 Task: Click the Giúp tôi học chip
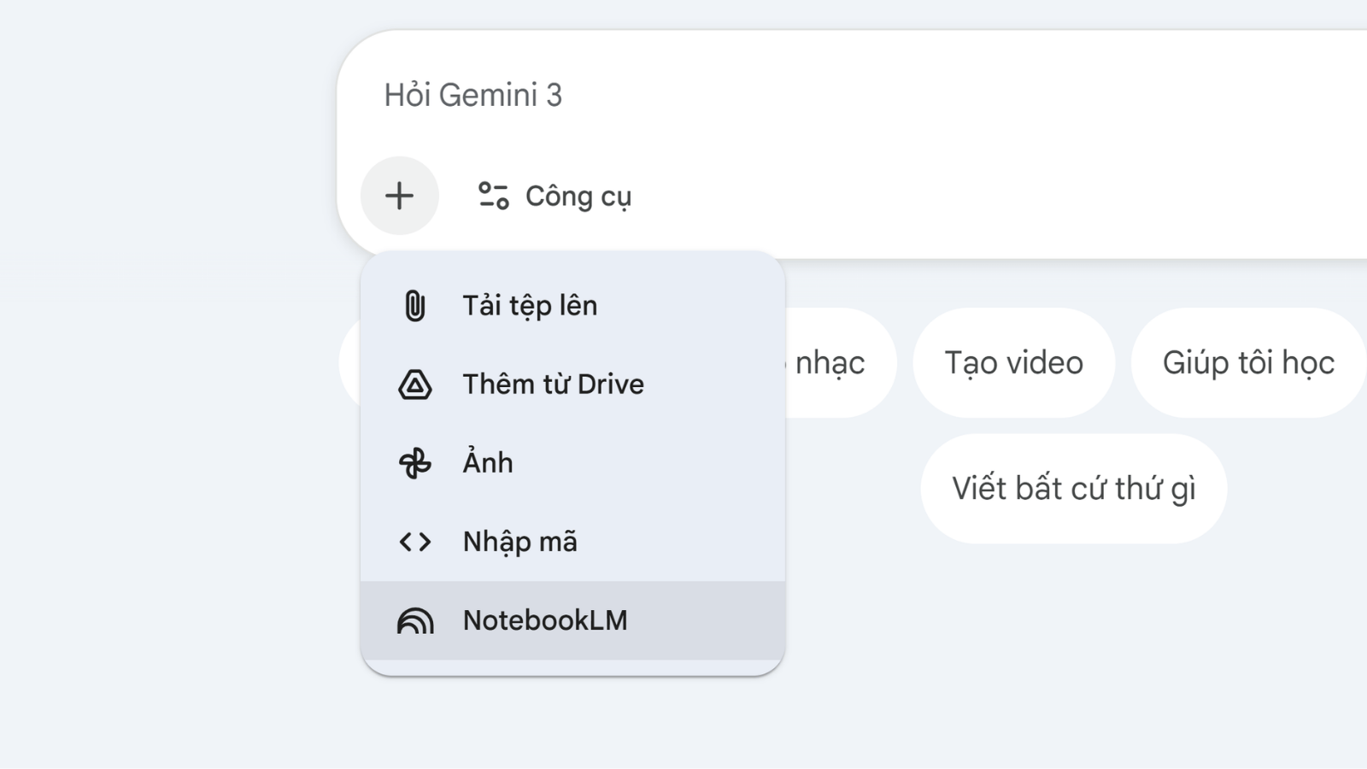pos(1248,363)
